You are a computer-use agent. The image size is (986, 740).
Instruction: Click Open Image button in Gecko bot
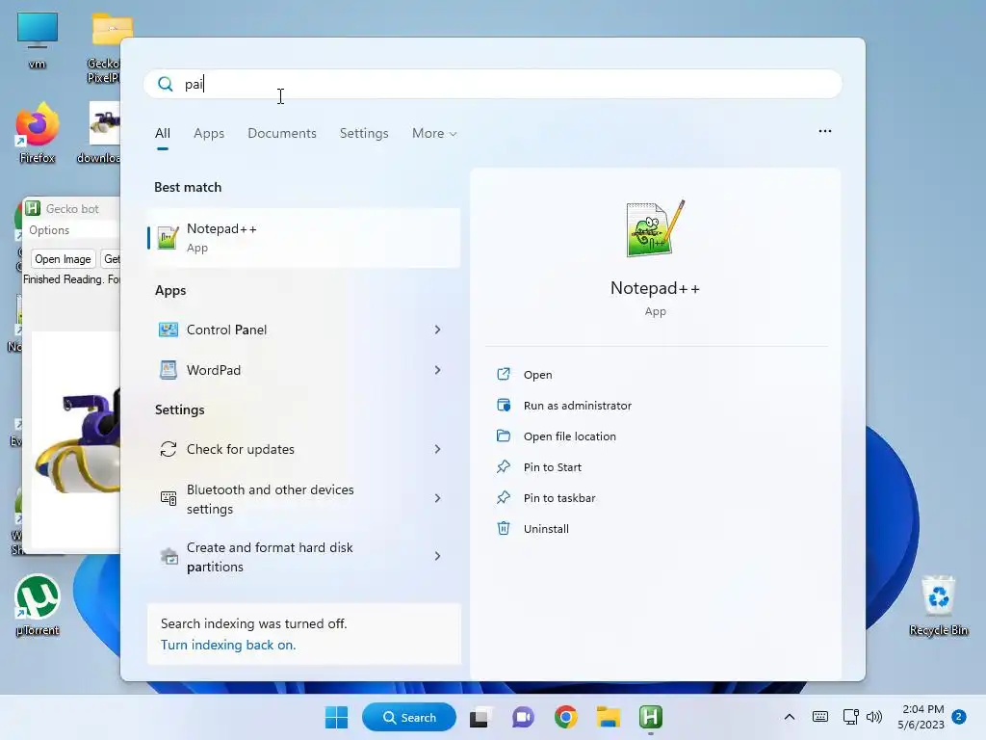click(x=63, y=259)
